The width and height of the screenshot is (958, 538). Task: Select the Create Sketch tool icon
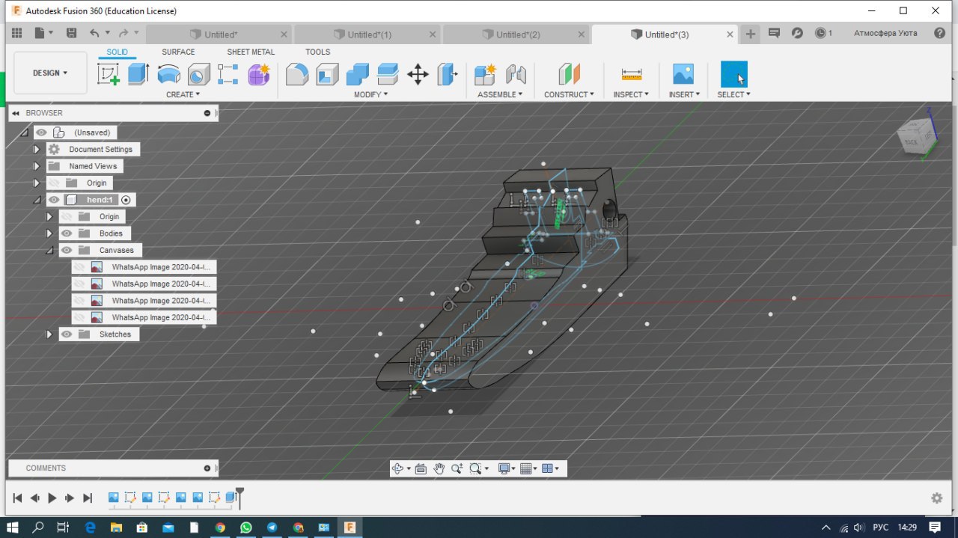tap(109, 74)
